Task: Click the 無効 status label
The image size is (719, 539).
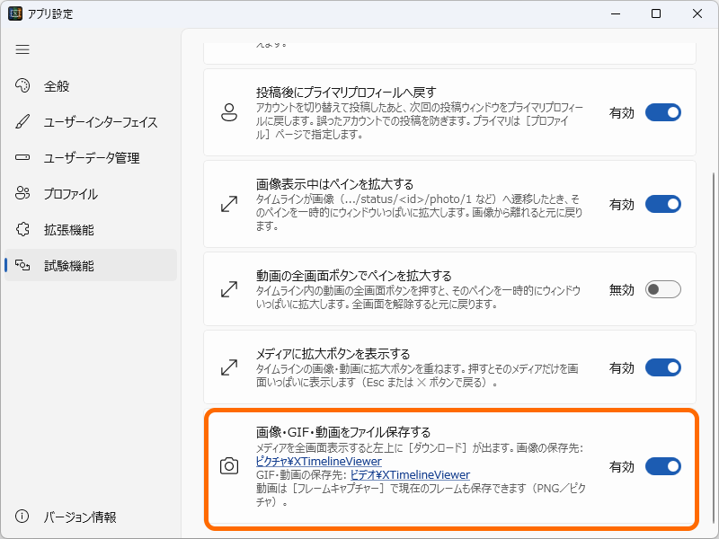Action: pos(621,289)
